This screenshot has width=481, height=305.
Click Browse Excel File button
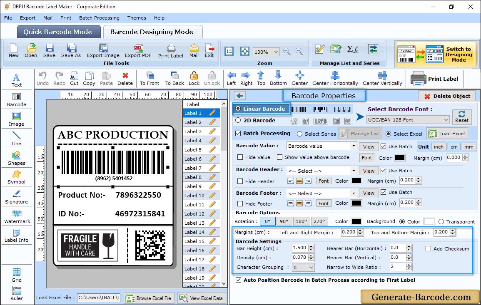[149, 298]
